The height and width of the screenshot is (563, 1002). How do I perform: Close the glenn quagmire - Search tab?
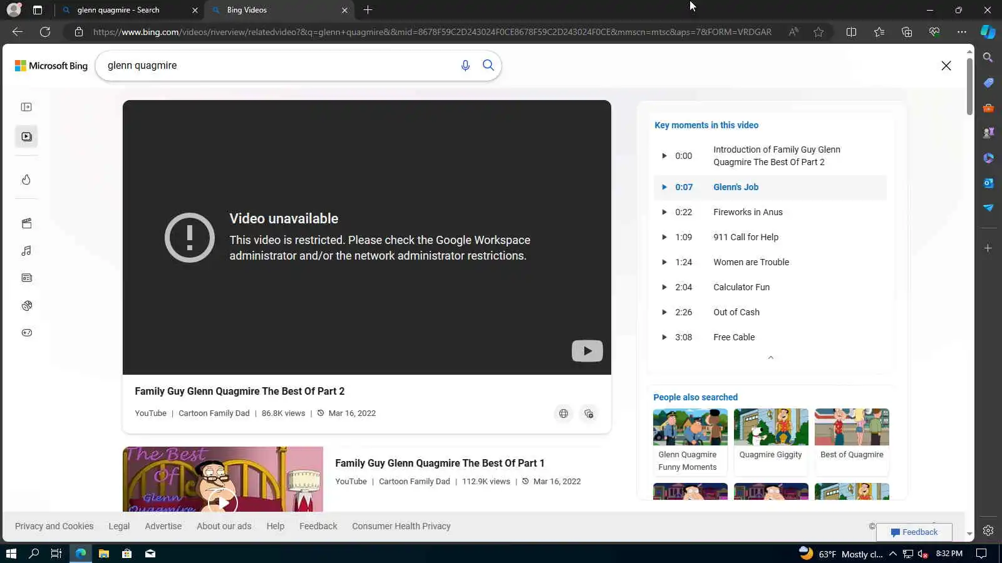(195, 10)
